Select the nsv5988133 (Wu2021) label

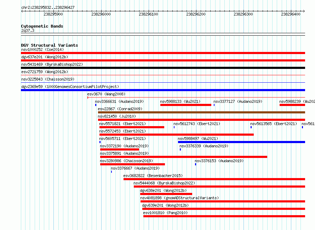pyautogui.click(x=180, y=101)
